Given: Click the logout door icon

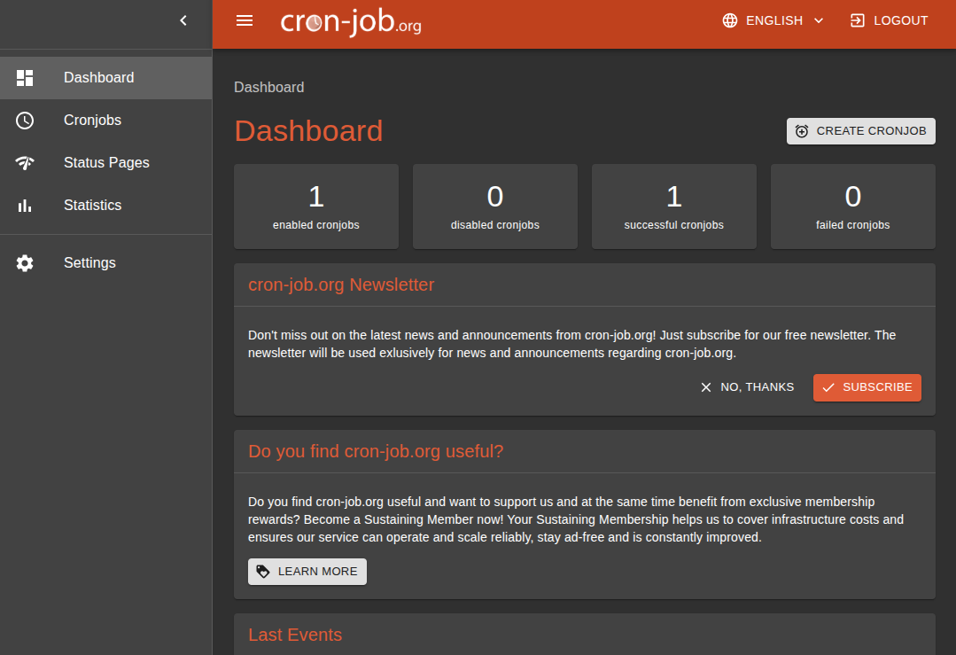Looking at the screenshot, I should click(858, 20).
